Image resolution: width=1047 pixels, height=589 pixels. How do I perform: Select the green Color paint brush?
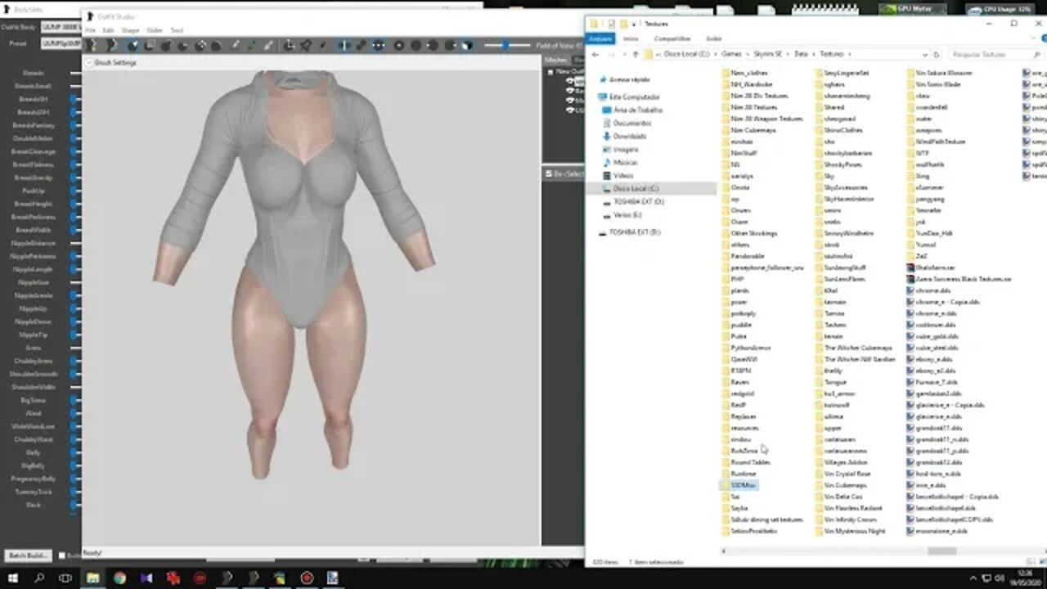[x=252, y=46]
